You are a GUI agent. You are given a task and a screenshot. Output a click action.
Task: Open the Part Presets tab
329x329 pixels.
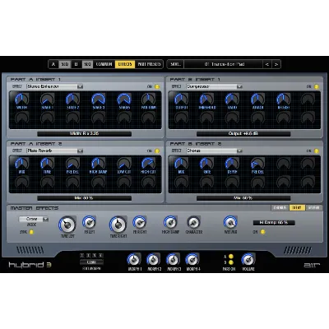149,64
